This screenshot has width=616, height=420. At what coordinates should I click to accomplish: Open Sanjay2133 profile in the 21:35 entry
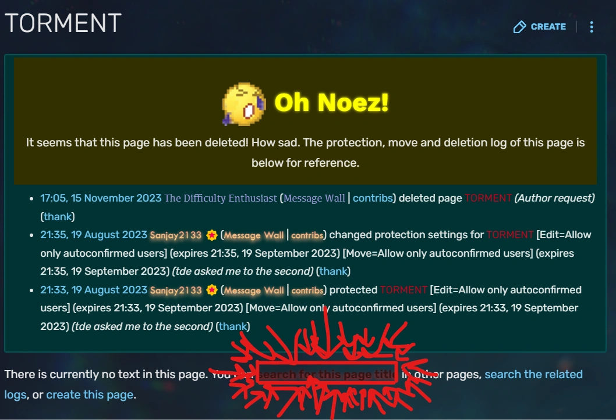(x=176, y=235)
